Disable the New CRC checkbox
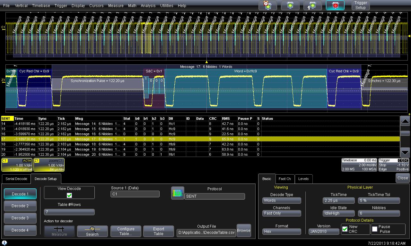 pyautogui.click(x=345, y=229)
